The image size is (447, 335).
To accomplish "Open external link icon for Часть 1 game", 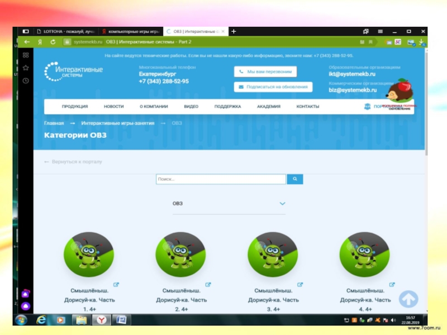I will [x=116, y=285].
